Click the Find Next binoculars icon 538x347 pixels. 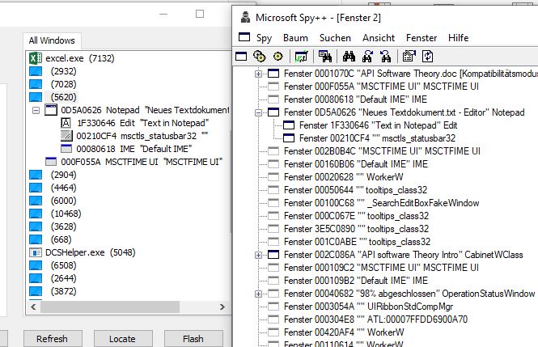point(367,57)
